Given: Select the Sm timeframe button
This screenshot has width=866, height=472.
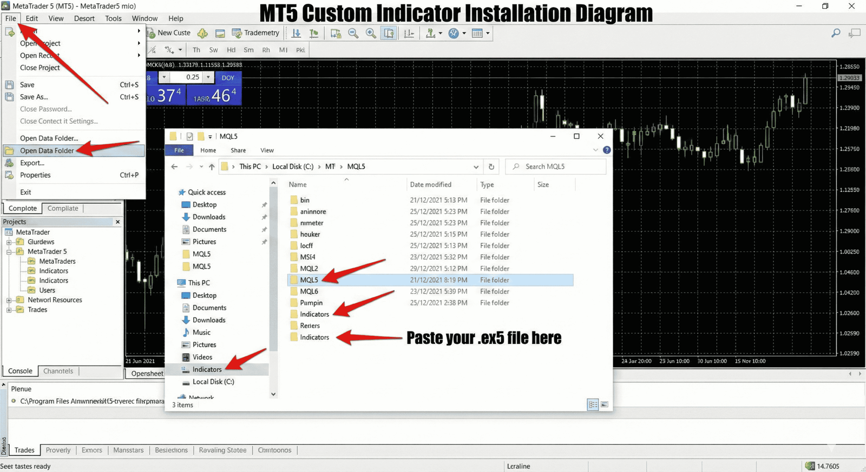Looking at the screenshot, I should [248, 50].
